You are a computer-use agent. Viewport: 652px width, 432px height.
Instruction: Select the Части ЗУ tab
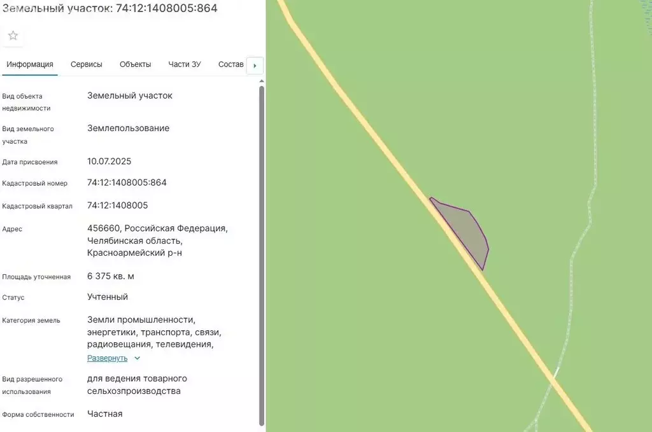(x=185, y=64)
